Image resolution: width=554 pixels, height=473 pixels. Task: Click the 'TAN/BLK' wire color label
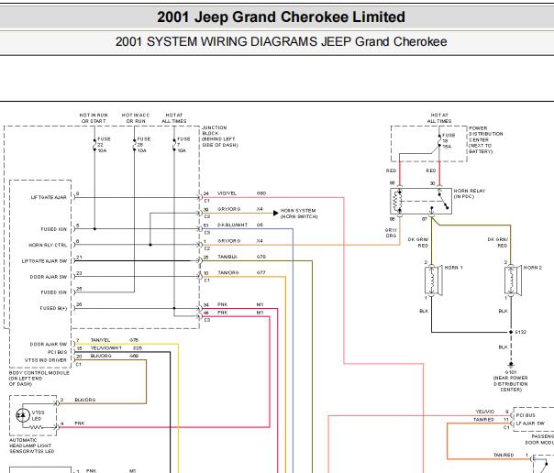pyautogui.click(x=227, y=257)
